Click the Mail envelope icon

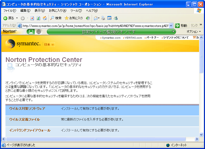[x=96, y=18]
